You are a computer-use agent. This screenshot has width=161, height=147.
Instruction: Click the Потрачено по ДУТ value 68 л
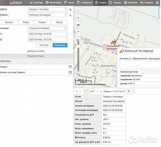click(105, 115)
